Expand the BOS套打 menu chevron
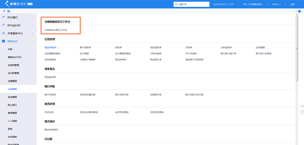The height and width of the screenshot is (145, 304). (x=32, y=18)
